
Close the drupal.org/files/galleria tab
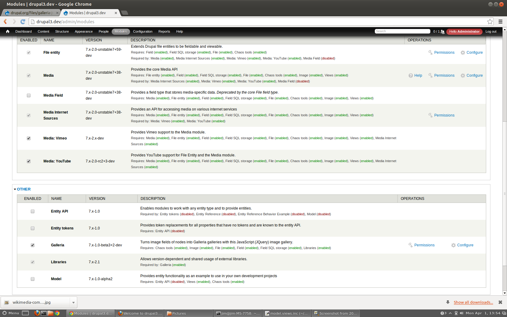tap(57, 13)
